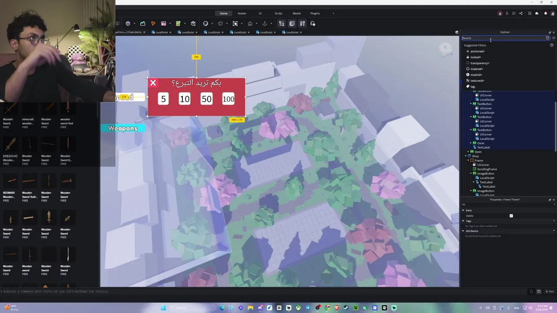Open Steam from the taskbar
Image resolution: width=557 pixels, height=313 pixels.
[346, 308]
